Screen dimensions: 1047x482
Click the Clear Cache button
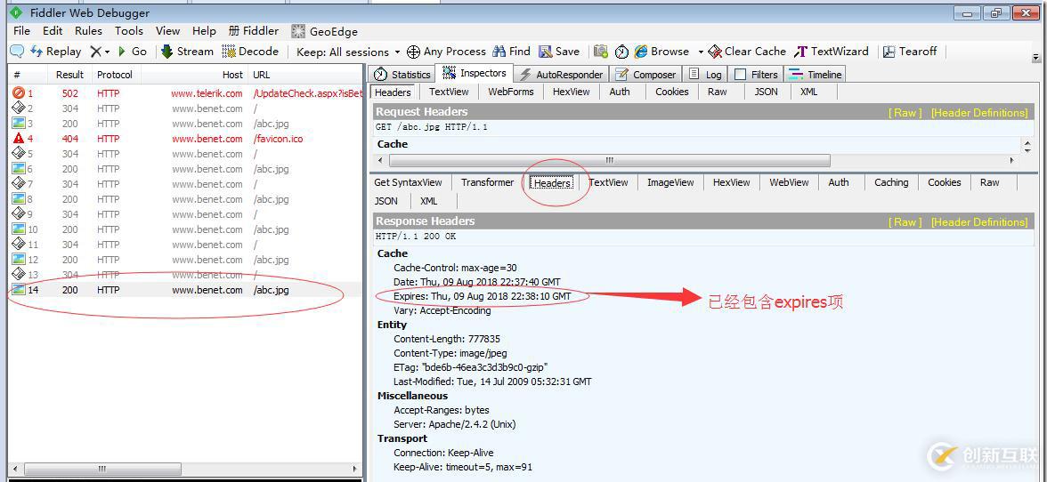[x=747, y=52]
